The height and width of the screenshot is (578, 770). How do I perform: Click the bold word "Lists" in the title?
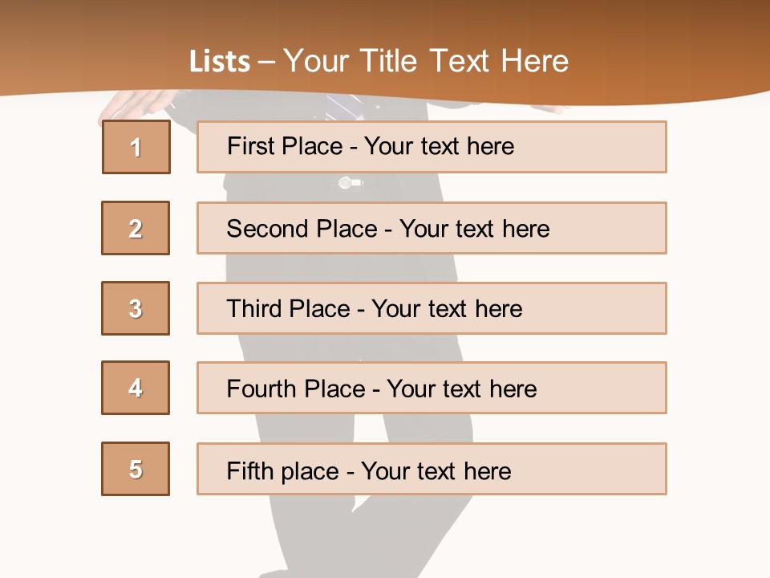click(x=219, y=62)
